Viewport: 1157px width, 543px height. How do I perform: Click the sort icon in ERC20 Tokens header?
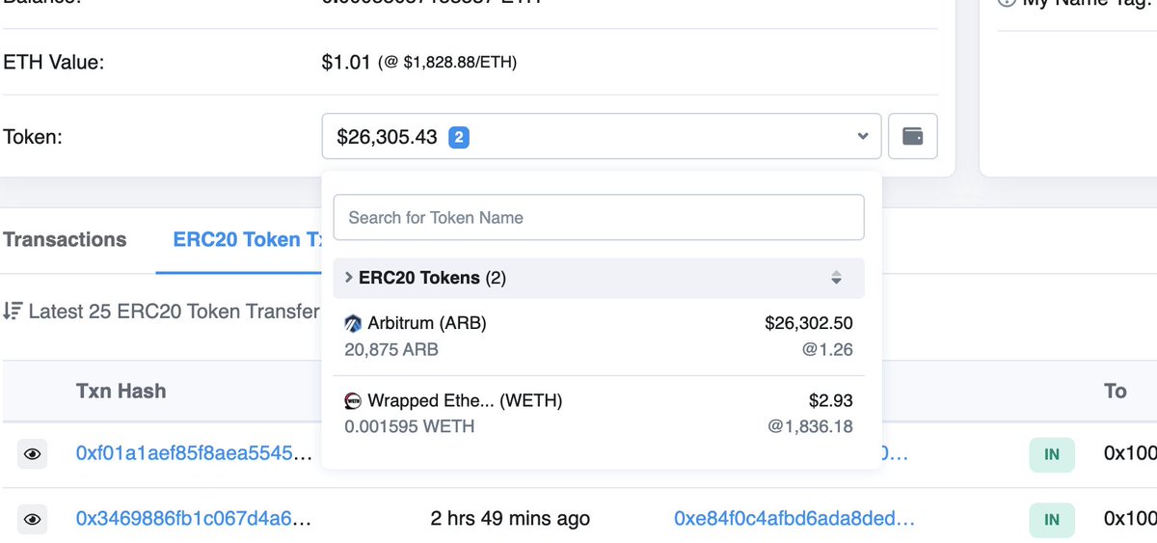pyautogui.click(x=836, y=278)
